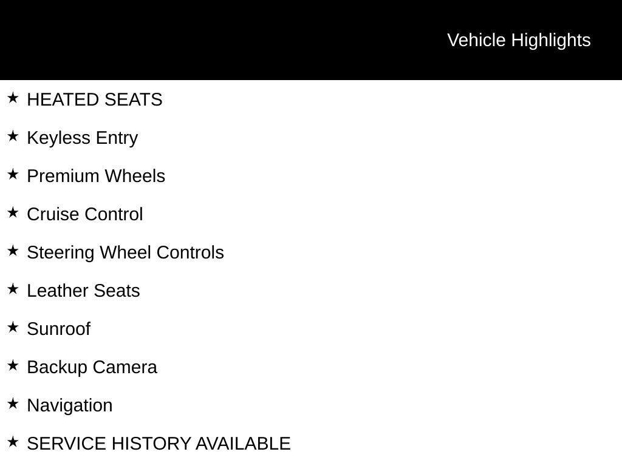This screenshot has width=622, height=466.
Task: Select the star icon beside Sunroof
Action: click(13, 327)
